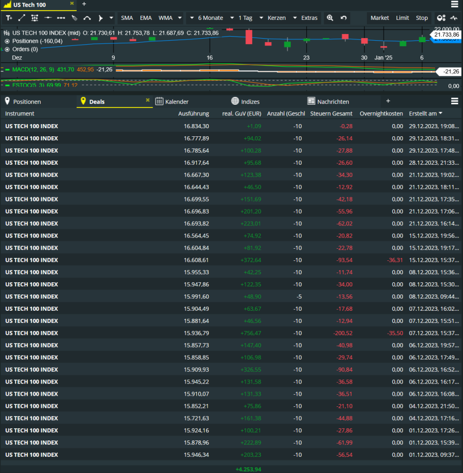Open the Kerzen chart type dropdown

point(273,18)
